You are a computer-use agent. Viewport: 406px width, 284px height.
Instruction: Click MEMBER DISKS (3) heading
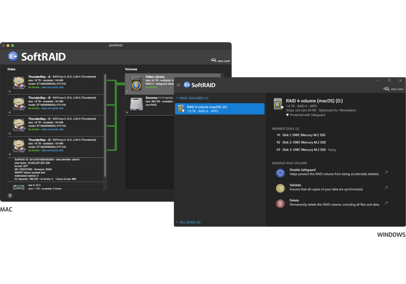[285, 129]
